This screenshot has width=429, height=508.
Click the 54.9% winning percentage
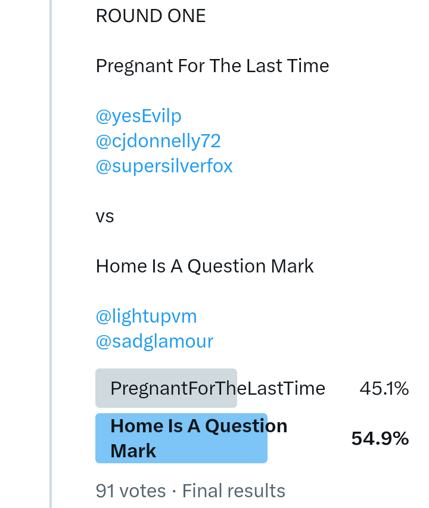[380, 439]
